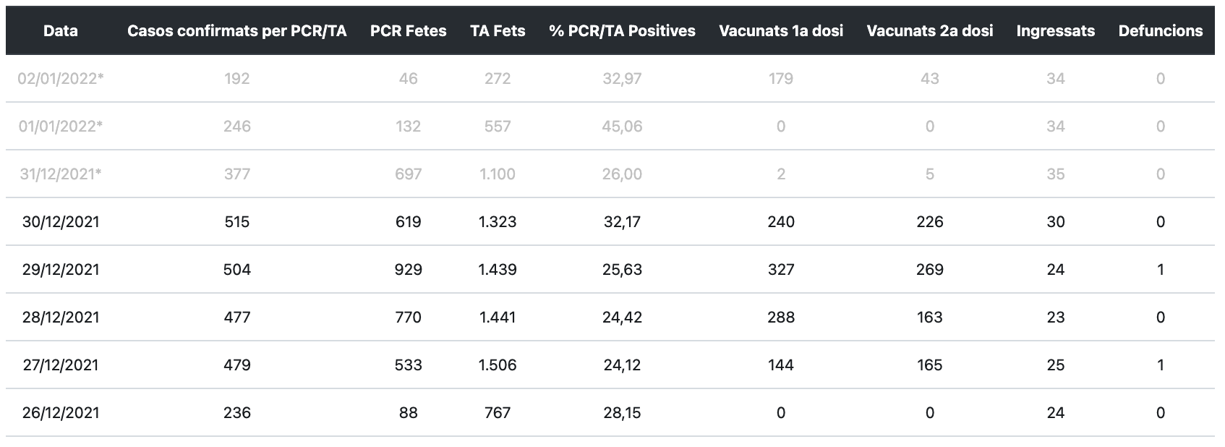Click the Vacunats 1a dosi header
The width and height of the screenshot is (1225, 447).
[781, 30]
